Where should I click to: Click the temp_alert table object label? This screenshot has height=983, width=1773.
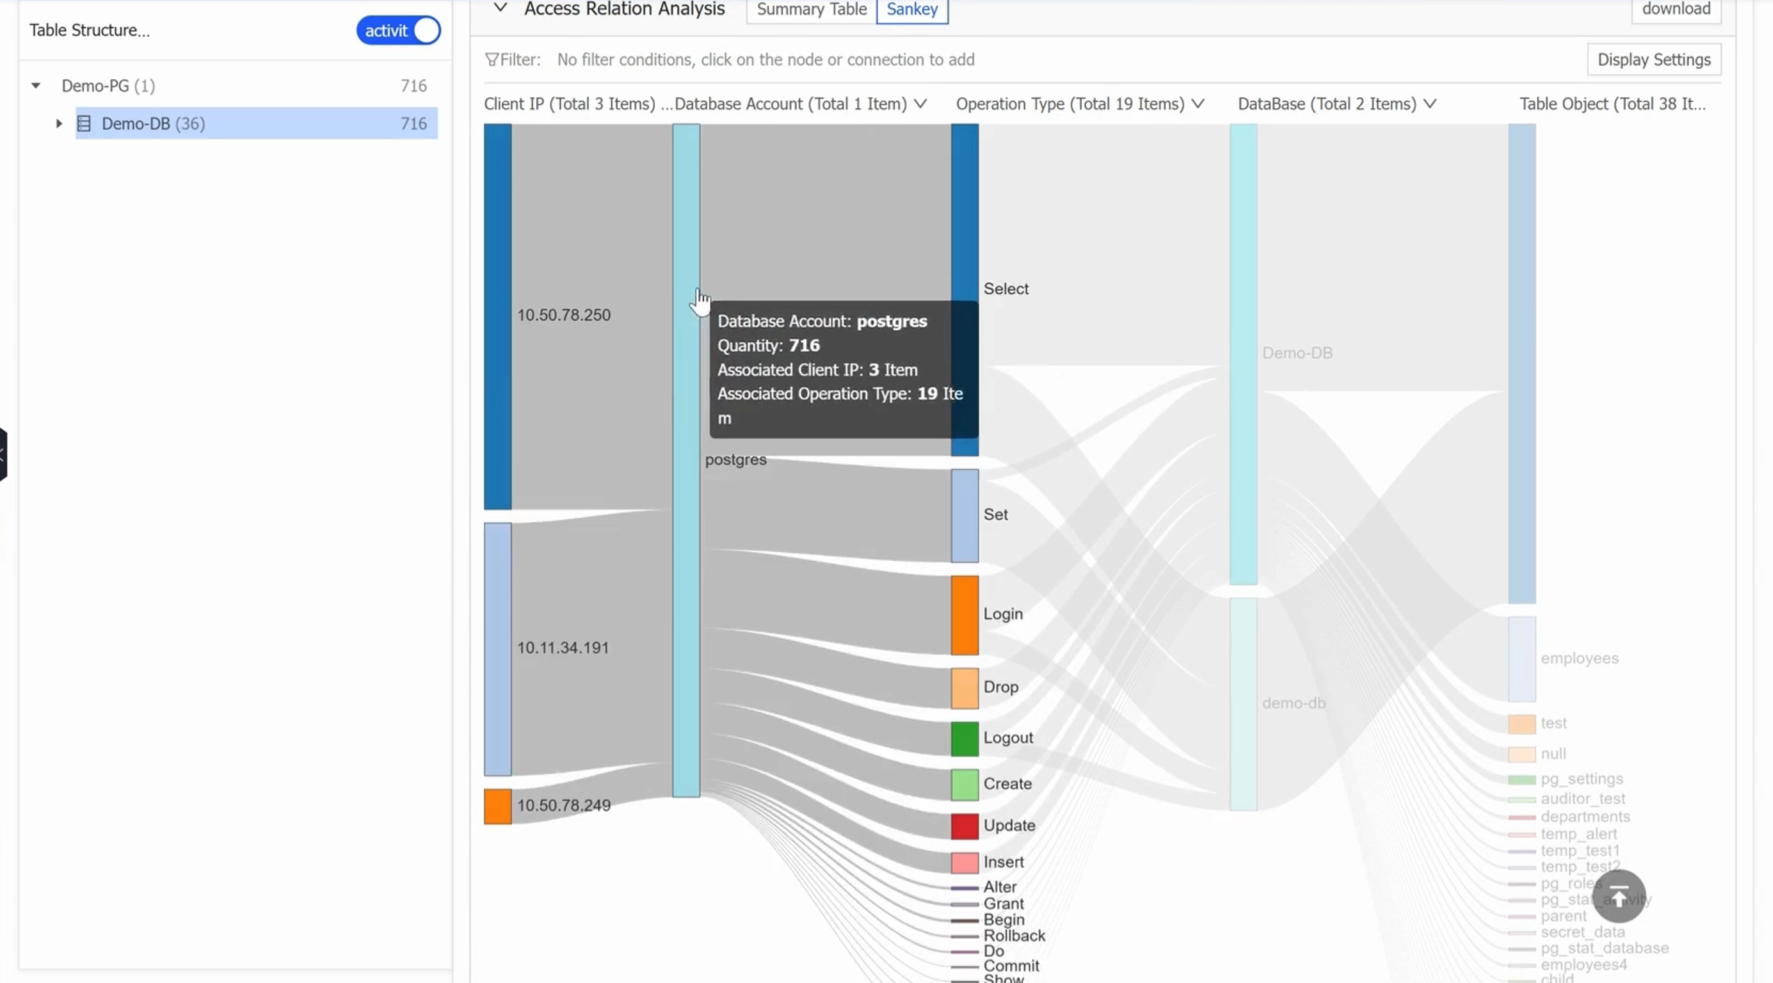(1578, 835)
